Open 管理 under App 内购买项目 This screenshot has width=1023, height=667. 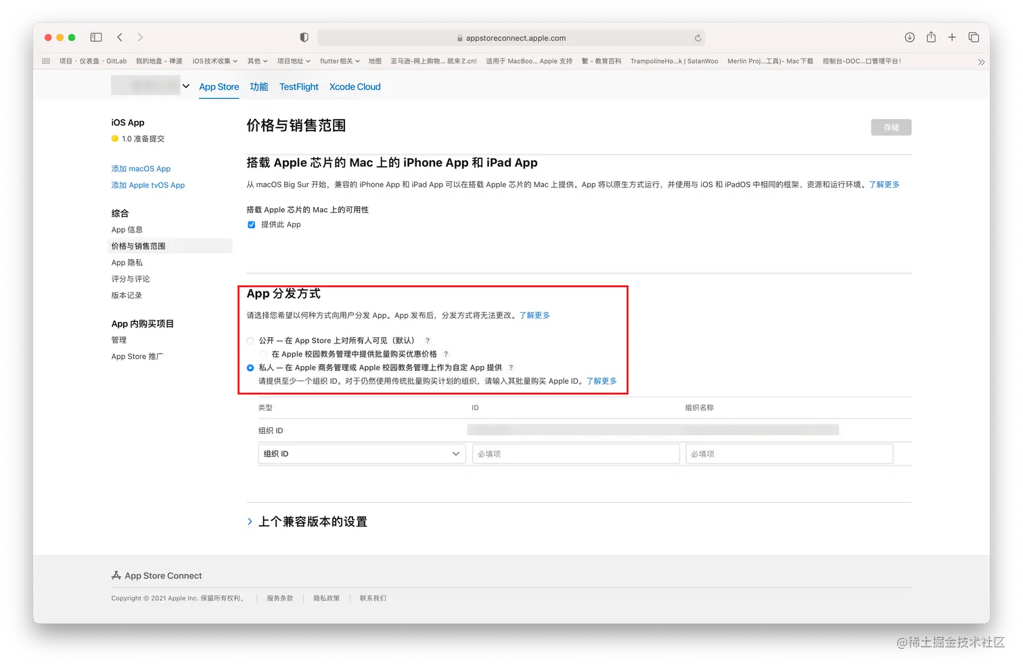pyautogui.click(x=119, y=340)
